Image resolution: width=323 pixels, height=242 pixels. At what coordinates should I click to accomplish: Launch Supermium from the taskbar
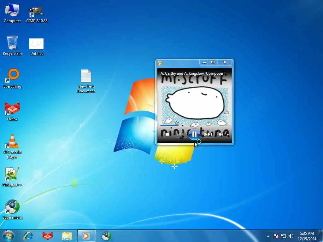(107, 236)
